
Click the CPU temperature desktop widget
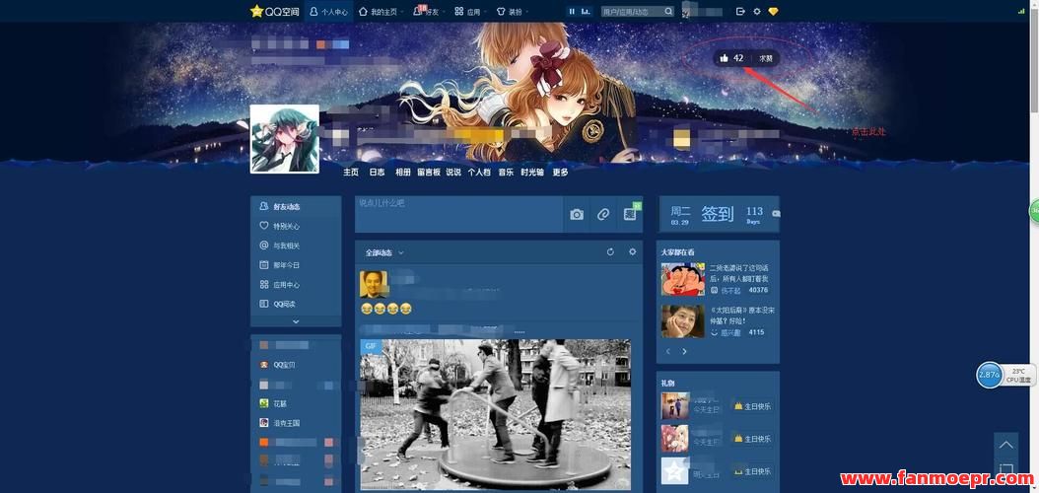pos(1005,375)
